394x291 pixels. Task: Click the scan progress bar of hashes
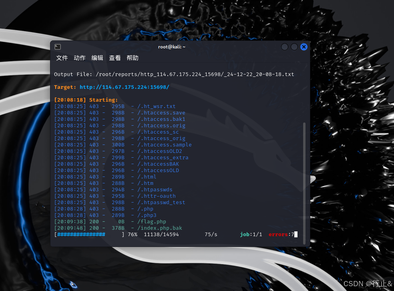pyautogui.click(x=89, y=235)
